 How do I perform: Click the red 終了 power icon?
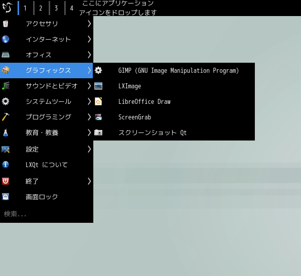[x=6, y=181]
